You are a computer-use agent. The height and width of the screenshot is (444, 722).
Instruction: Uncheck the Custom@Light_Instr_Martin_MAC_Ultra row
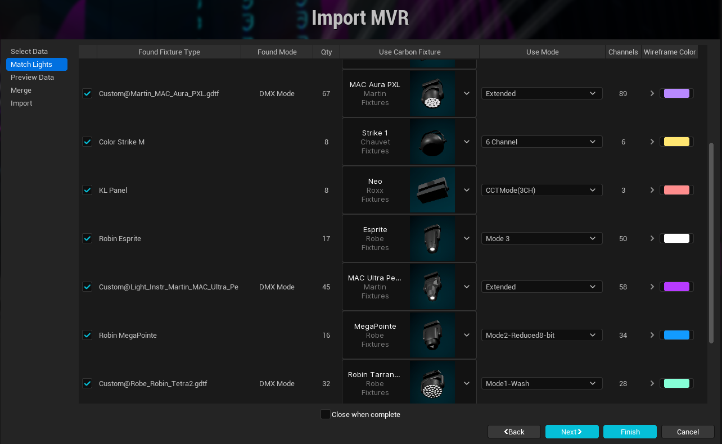coord(87,287)
